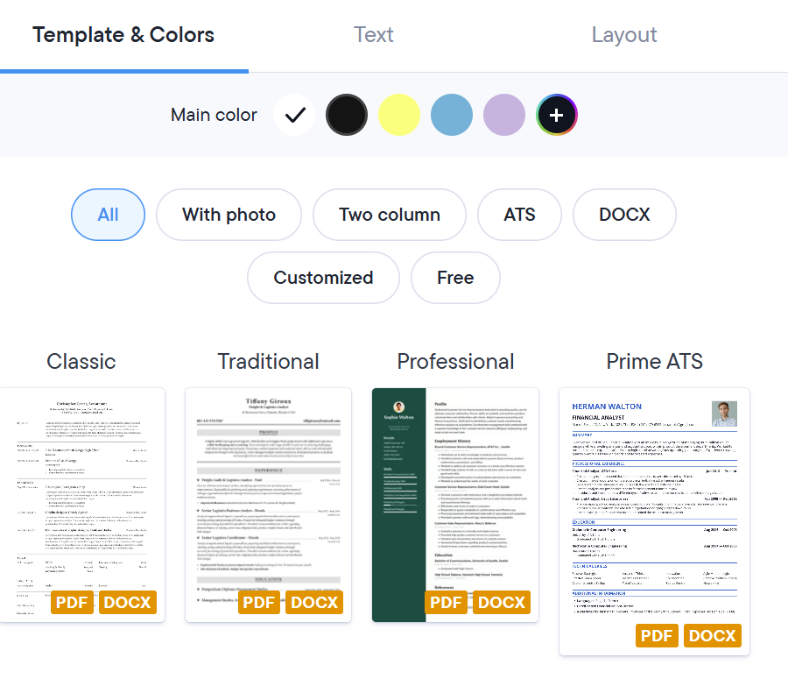Choose the black main color swatch
Screen dimensions: 788x686
point(347,115)
